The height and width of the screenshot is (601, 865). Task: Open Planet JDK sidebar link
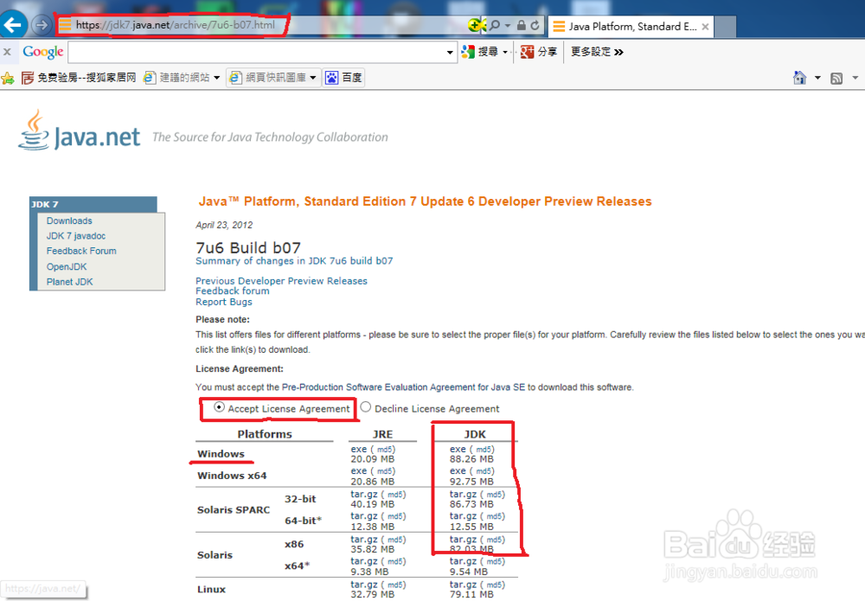click(69, 282)
